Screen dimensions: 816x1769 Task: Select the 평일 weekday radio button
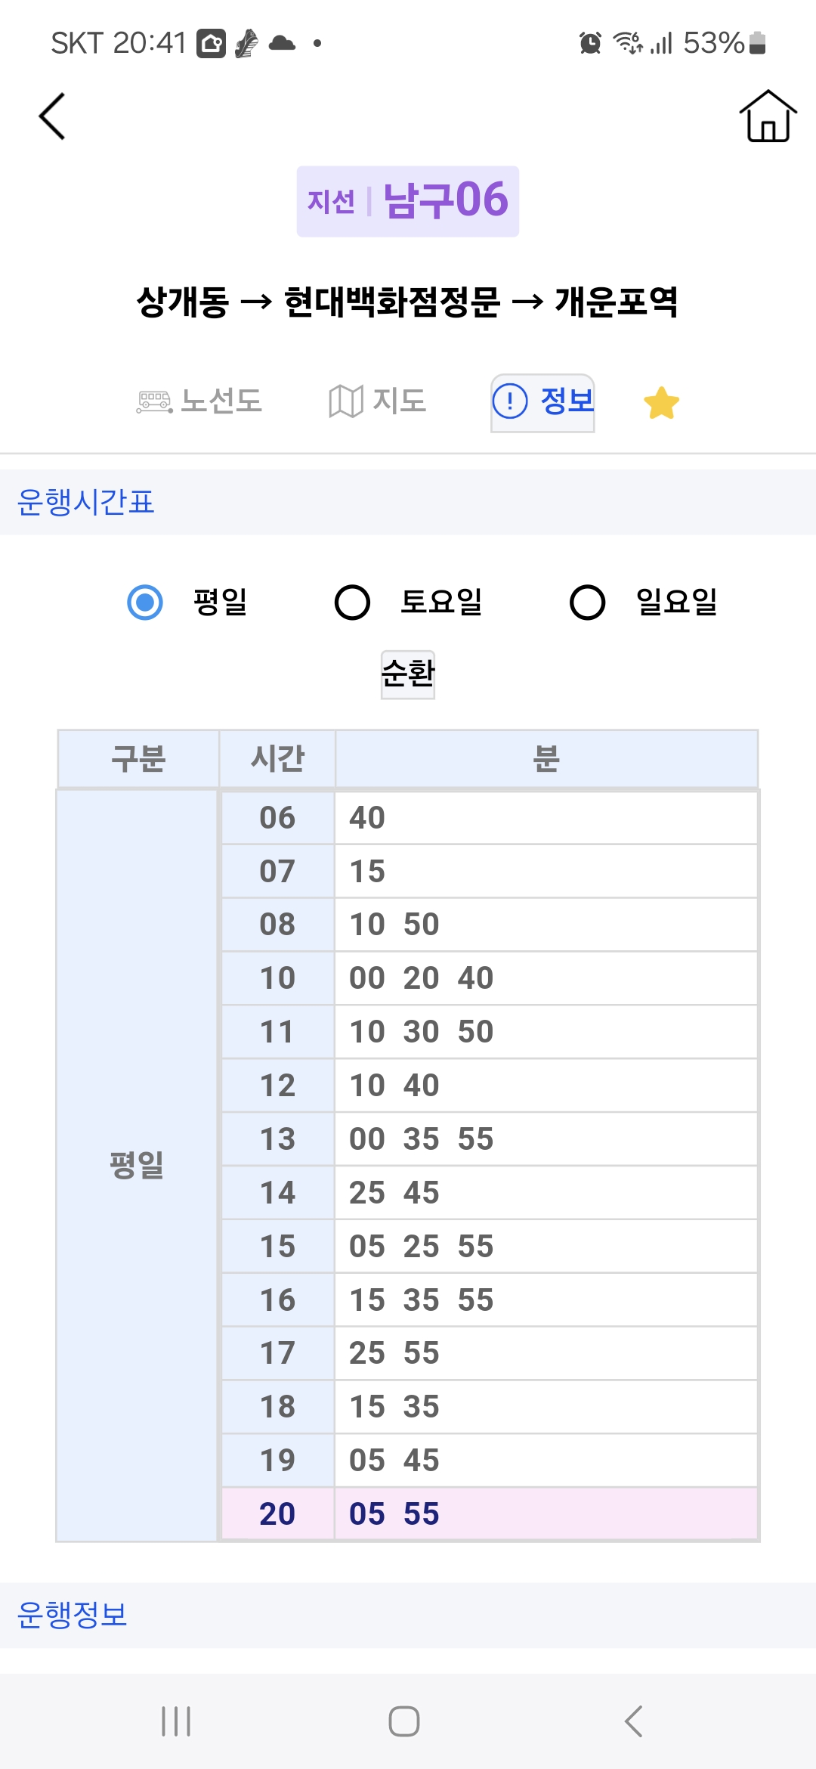[145, 603]
